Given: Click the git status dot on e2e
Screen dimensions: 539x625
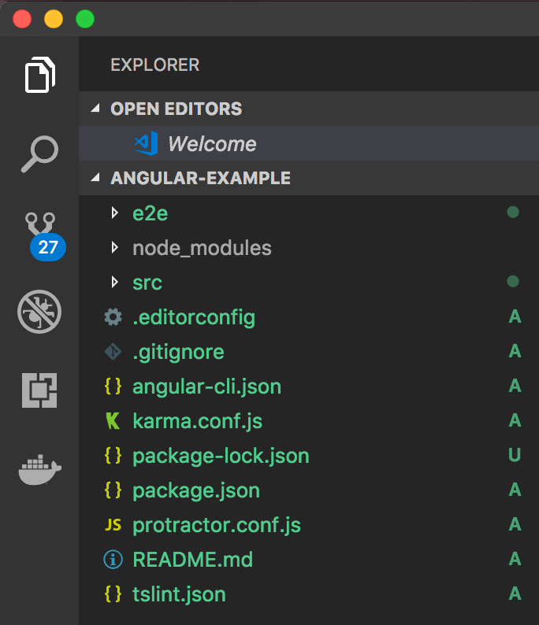Looking at the screenshot, I should point(513,212).
